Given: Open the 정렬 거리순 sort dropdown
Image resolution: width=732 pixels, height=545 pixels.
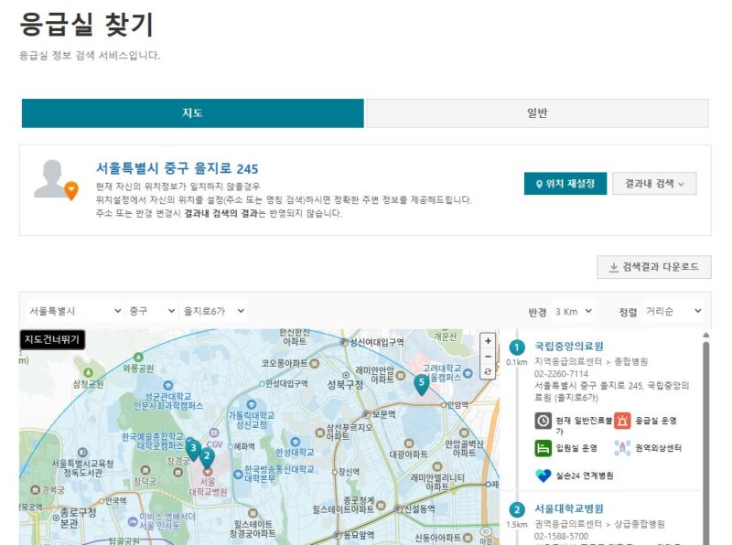Looking at the screenshot, I should coord(673,311).
